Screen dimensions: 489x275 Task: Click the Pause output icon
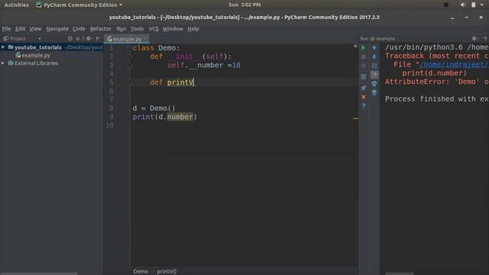[x=364, y=66]
